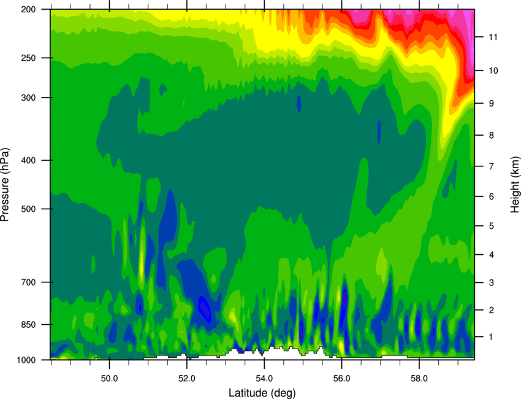This screenshot has height=399, width=521.
Task: Click the 700 pressure tick label
Action: [x=28, y=282]
